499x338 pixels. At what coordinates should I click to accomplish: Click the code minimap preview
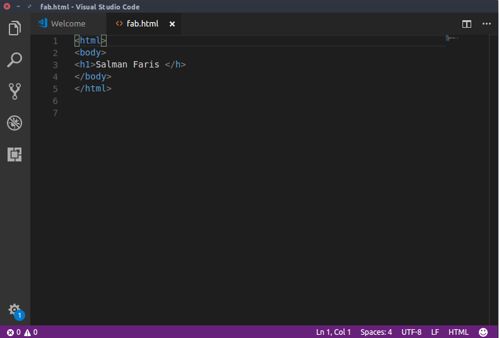[452, 38]
